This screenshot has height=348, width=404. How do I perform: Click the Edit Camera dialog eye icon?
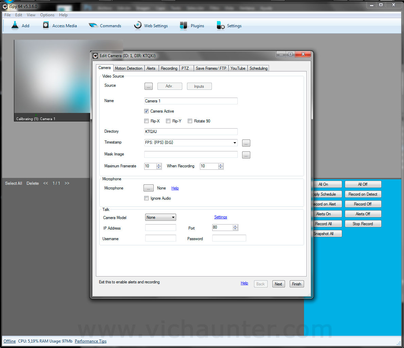(x=95, y=56)
